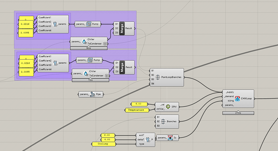Select the 6.00 panel wired to exitT
Image resolution: width=278 pixels, height=151 pixels.
coord(108,135)
